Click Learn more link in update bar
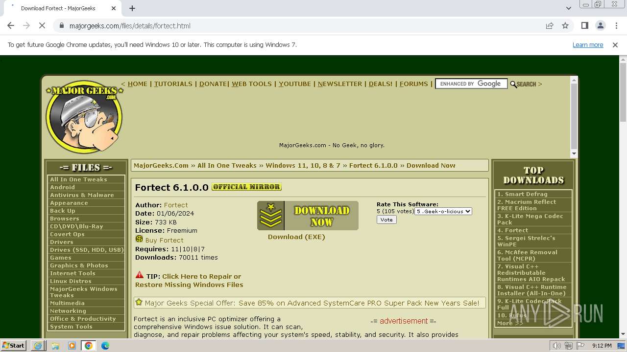 [588, 45]
